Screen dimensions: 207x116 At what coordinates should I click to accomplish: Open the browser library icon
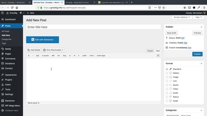click(185, 8)
